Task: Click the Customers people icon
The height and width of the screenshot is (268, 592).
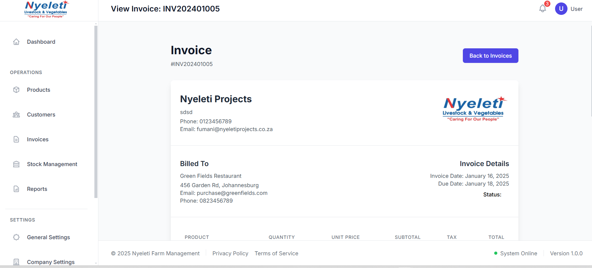Action: pos(16,115)
